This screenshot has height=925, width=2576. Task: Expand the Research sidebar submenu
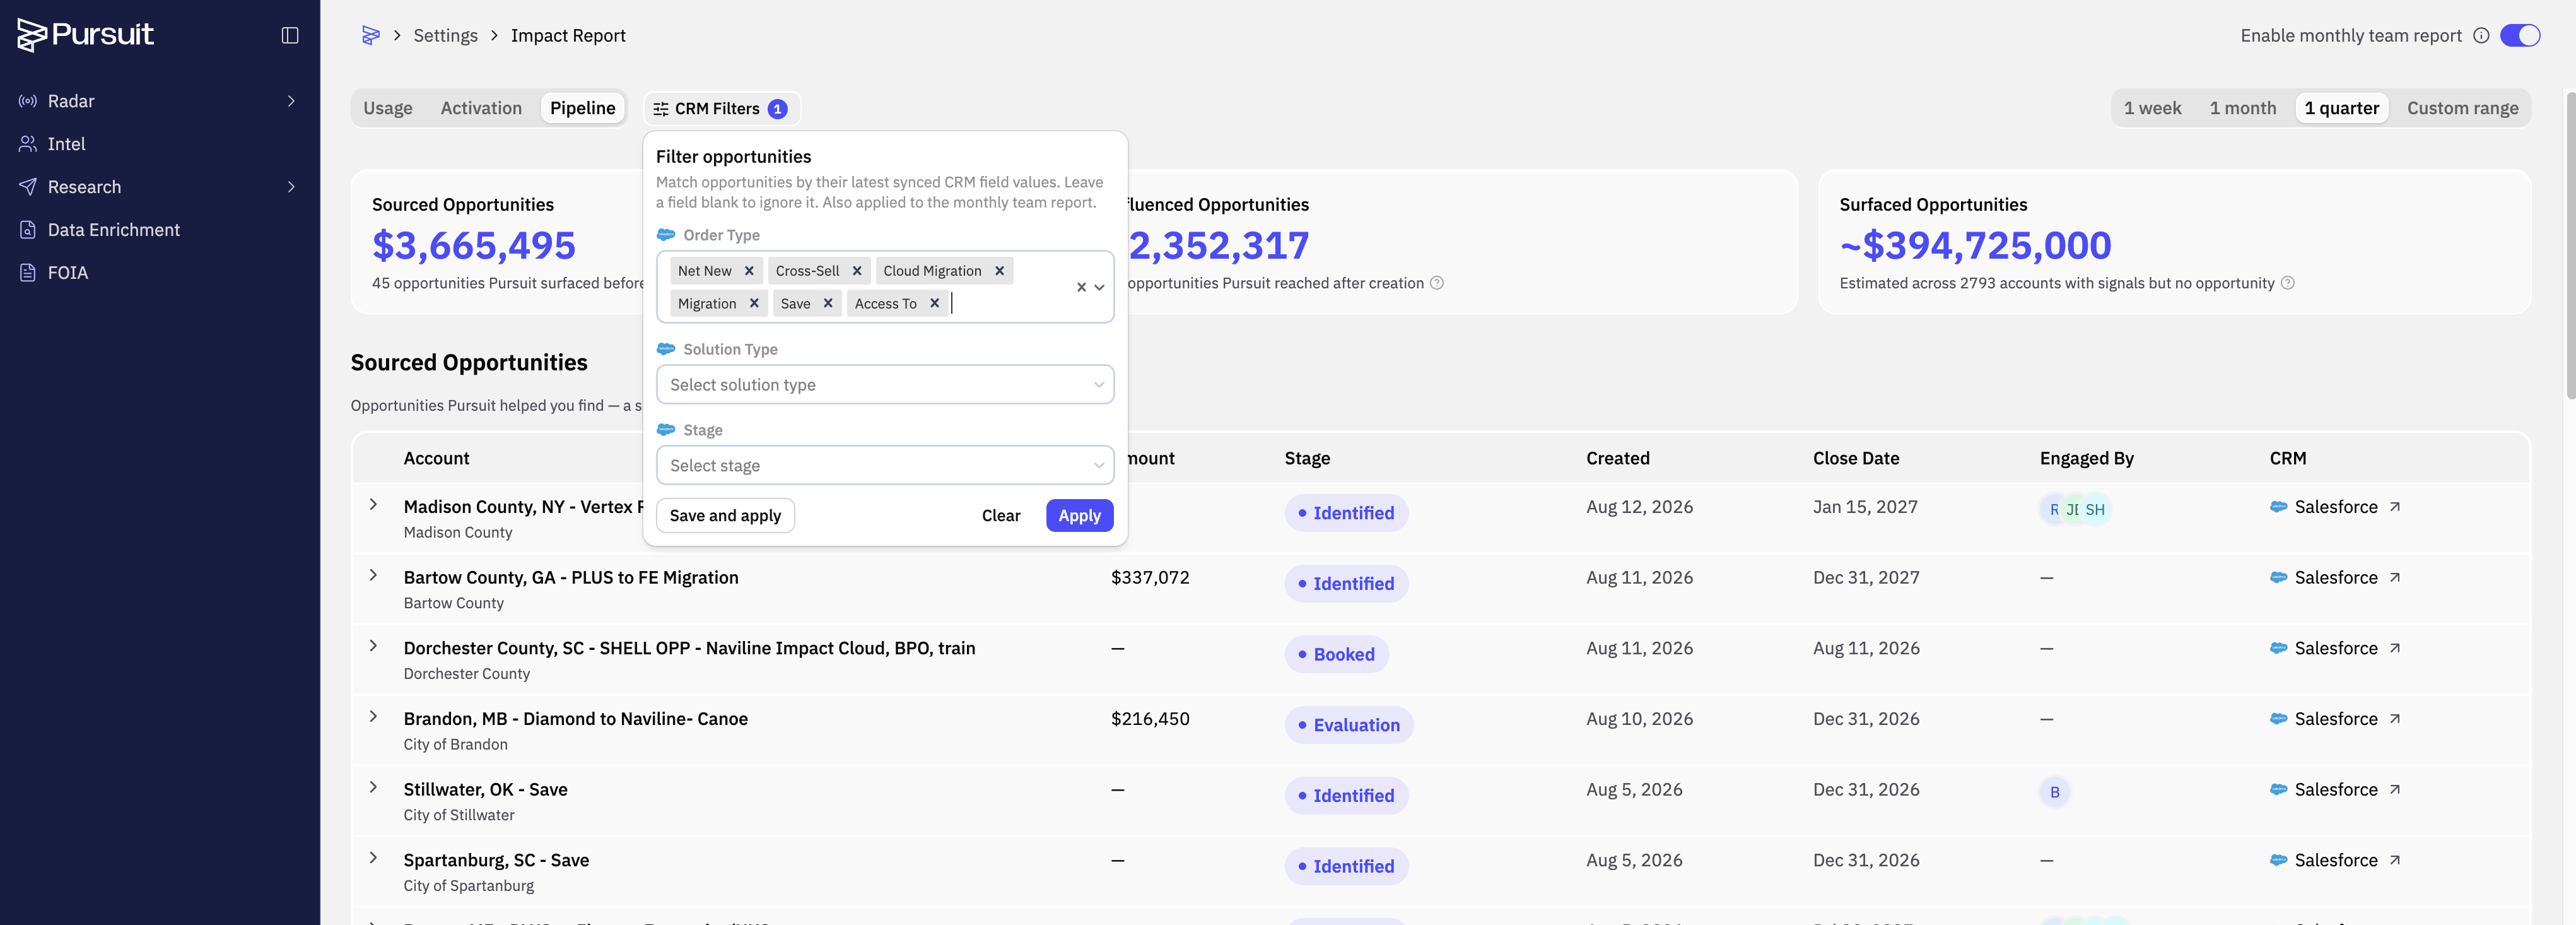coord(291,187)
